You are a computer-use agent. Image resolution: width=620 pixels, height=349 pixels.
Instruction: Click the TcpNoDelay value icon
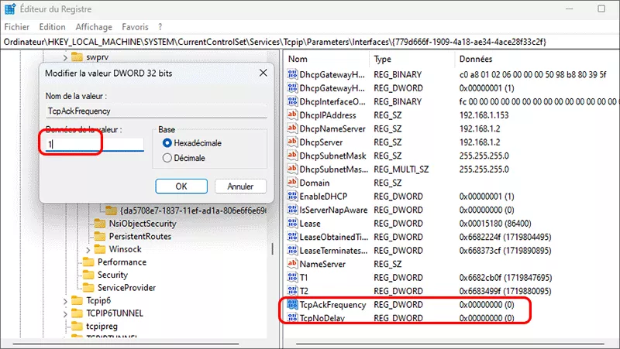coord(293,318)
